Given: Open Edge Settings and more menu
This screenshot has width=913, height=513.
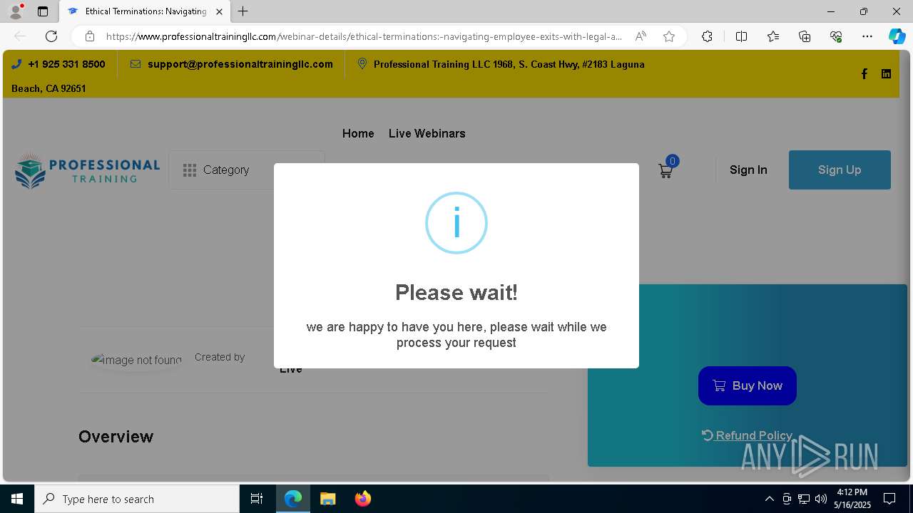Looking at the screenshot, I should pyautogui.click(x=867, y=36).
